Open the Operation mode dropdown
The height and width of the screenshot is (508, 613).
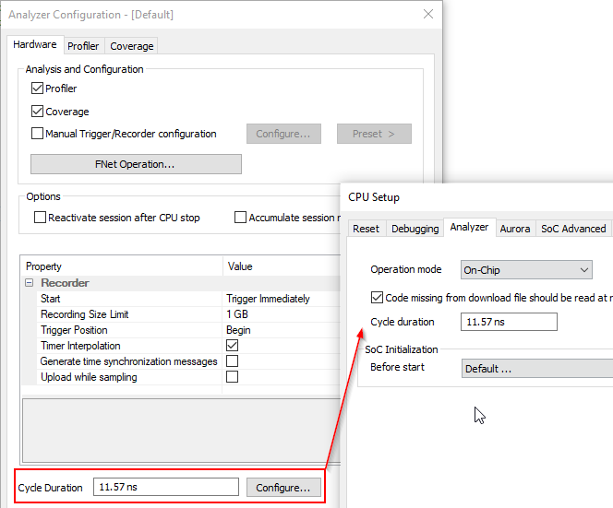526,270
